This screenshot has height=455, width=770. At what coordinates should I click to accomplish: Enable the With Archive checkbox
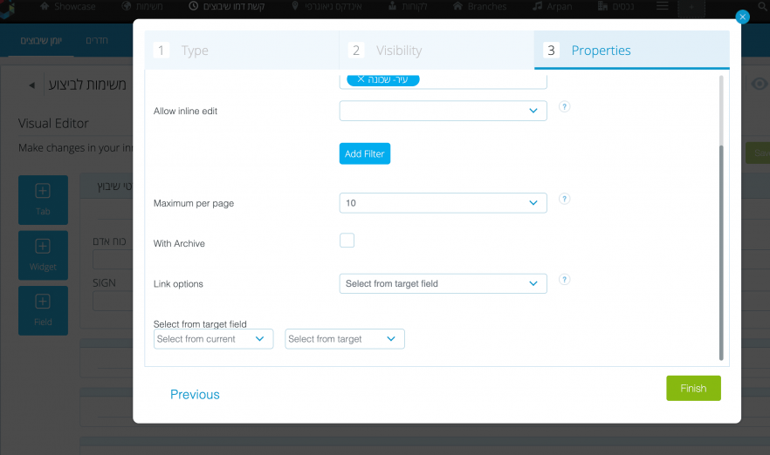(x=347, y=241)
